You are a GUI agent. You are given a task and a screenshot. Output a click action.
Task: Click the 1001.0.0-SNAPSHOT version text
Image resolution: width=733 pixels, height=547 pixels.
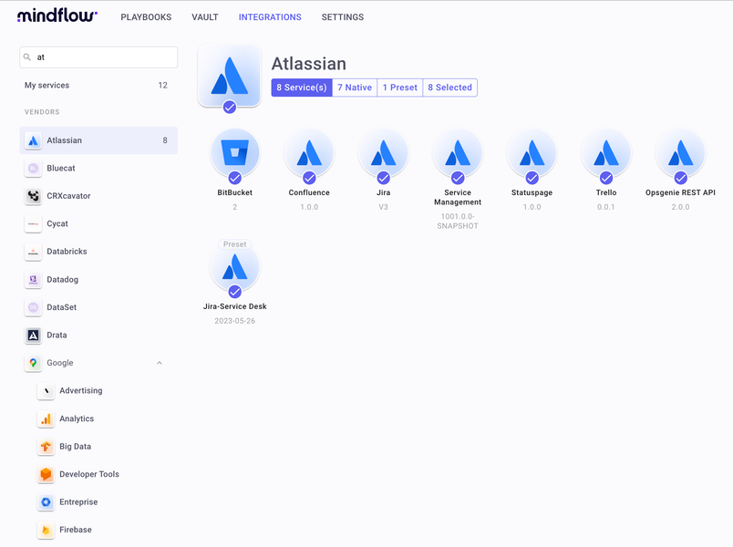pyautogui.click(x=458, y=222)
